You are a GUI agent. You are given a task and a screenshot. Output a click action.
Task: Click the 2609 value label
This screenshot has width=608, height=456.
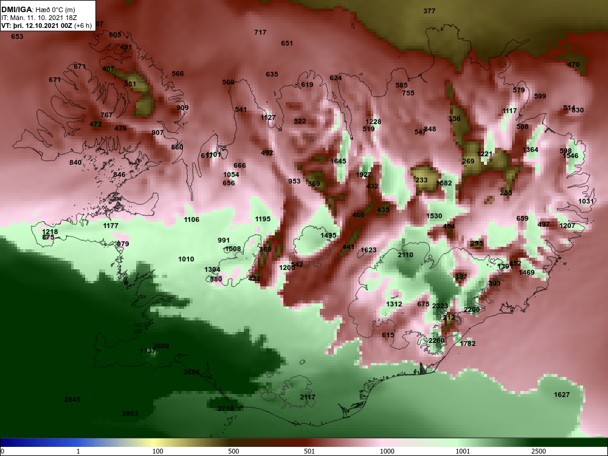(161, 346)
